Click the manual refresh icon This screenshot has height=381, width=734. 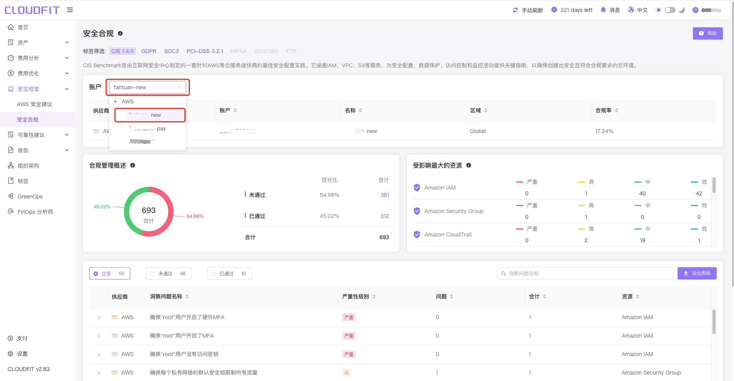(515, 10)
